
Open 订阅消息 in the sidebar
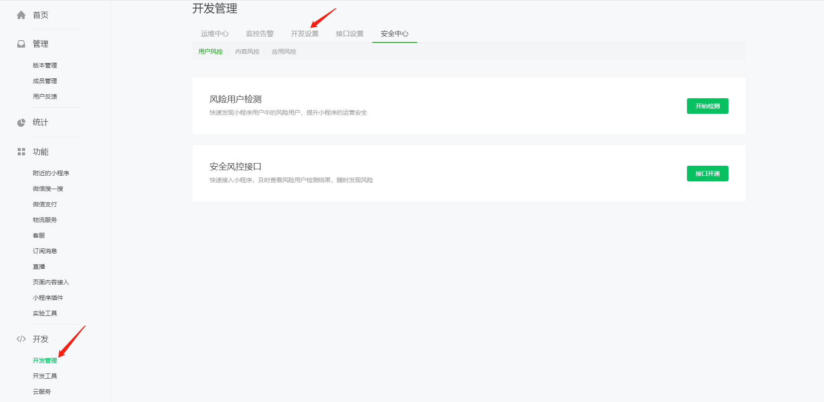45,251
